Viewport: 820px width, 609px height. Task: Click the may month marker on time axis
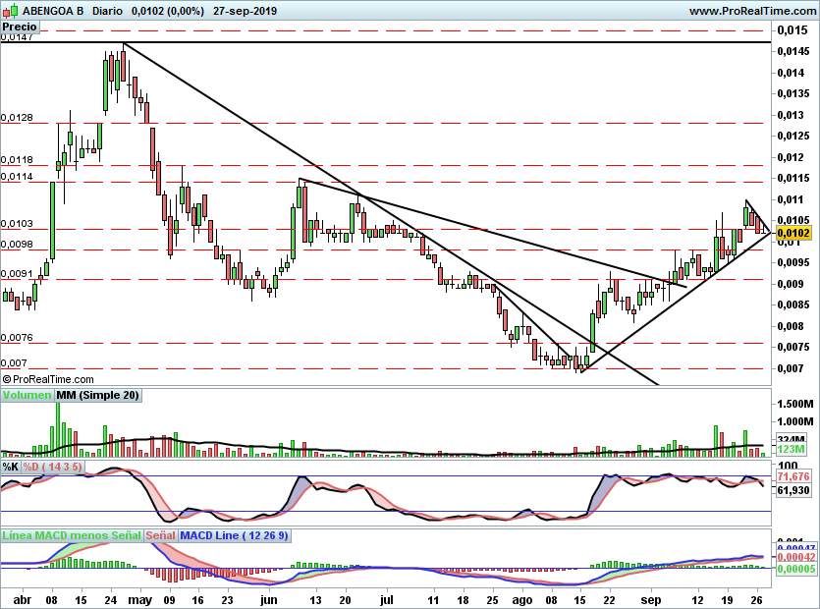coord(139,600)
